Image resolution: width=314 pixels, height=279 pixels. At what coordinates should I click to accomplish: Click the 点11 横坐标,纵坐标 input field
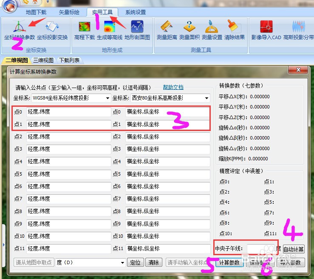167,249
